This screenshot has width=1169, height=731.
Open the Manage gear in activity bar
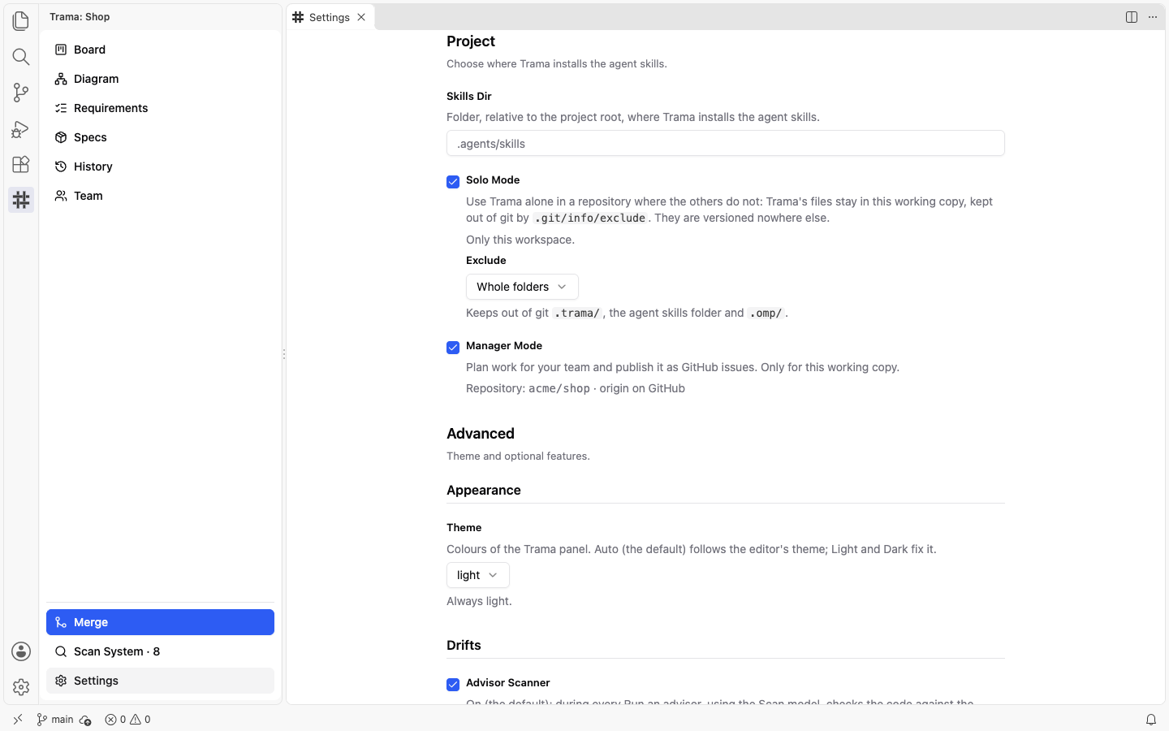click(21, 687)
